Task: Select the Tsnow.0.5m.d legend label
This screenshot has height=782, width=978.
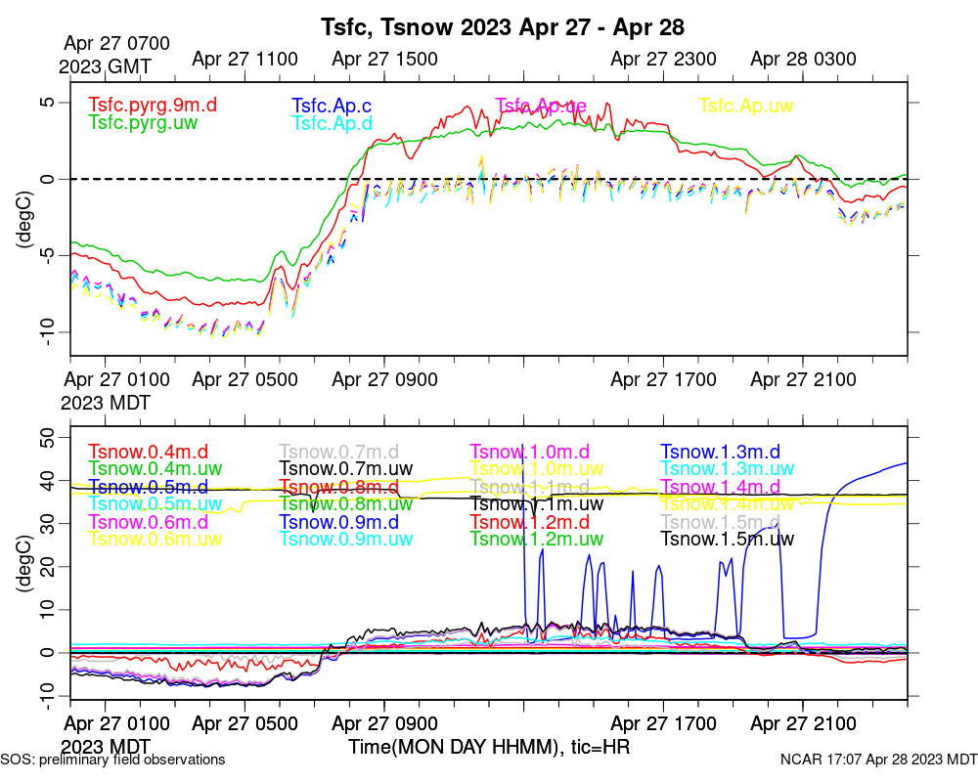Action: [149, 487]
